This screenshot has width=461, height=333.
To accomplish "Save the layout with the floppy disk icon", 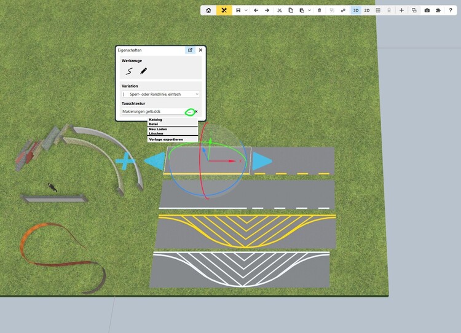I will click(238, 10).
